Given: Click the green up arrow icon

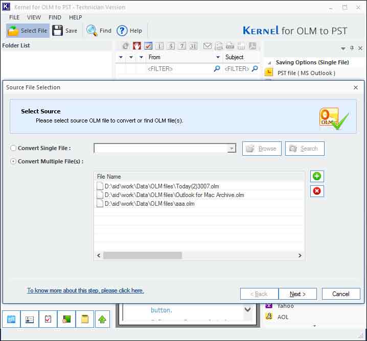Looking at the screenshot, I should point(102,319).
